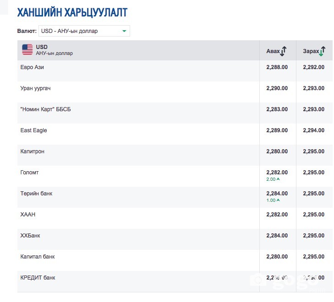Click Евро Ази buy rate 2,288.00

[277, 67]
